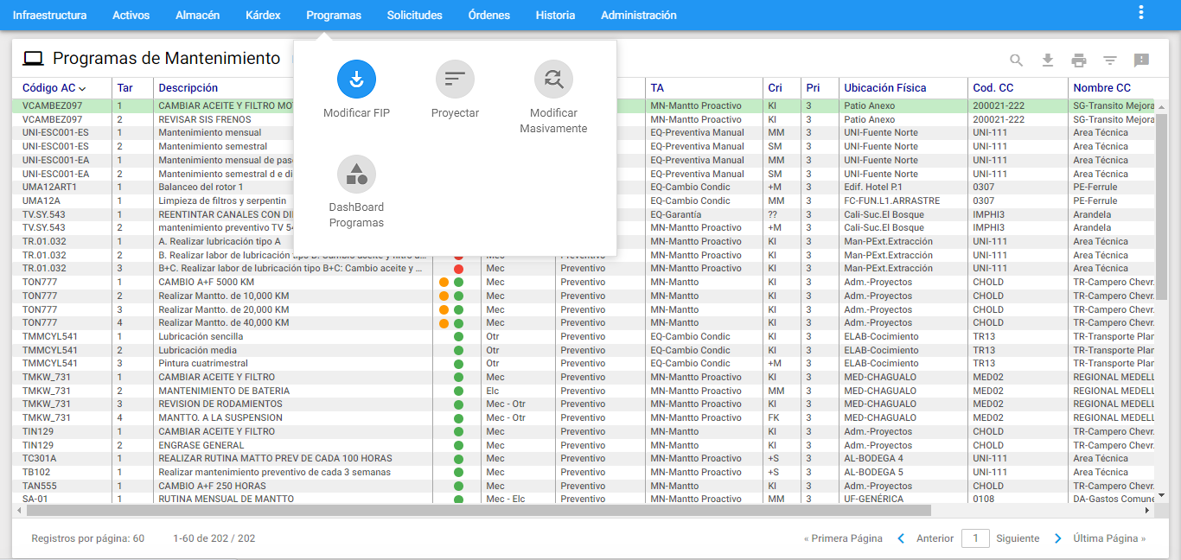
Task: Jump to Última Página
Action: point(1109,538)
